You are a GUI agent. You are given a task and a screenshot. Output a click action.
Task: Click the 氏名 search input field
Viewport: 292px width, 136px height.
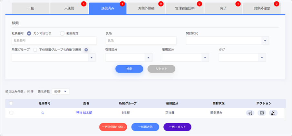pyautogui.click(x=141, y=41)
